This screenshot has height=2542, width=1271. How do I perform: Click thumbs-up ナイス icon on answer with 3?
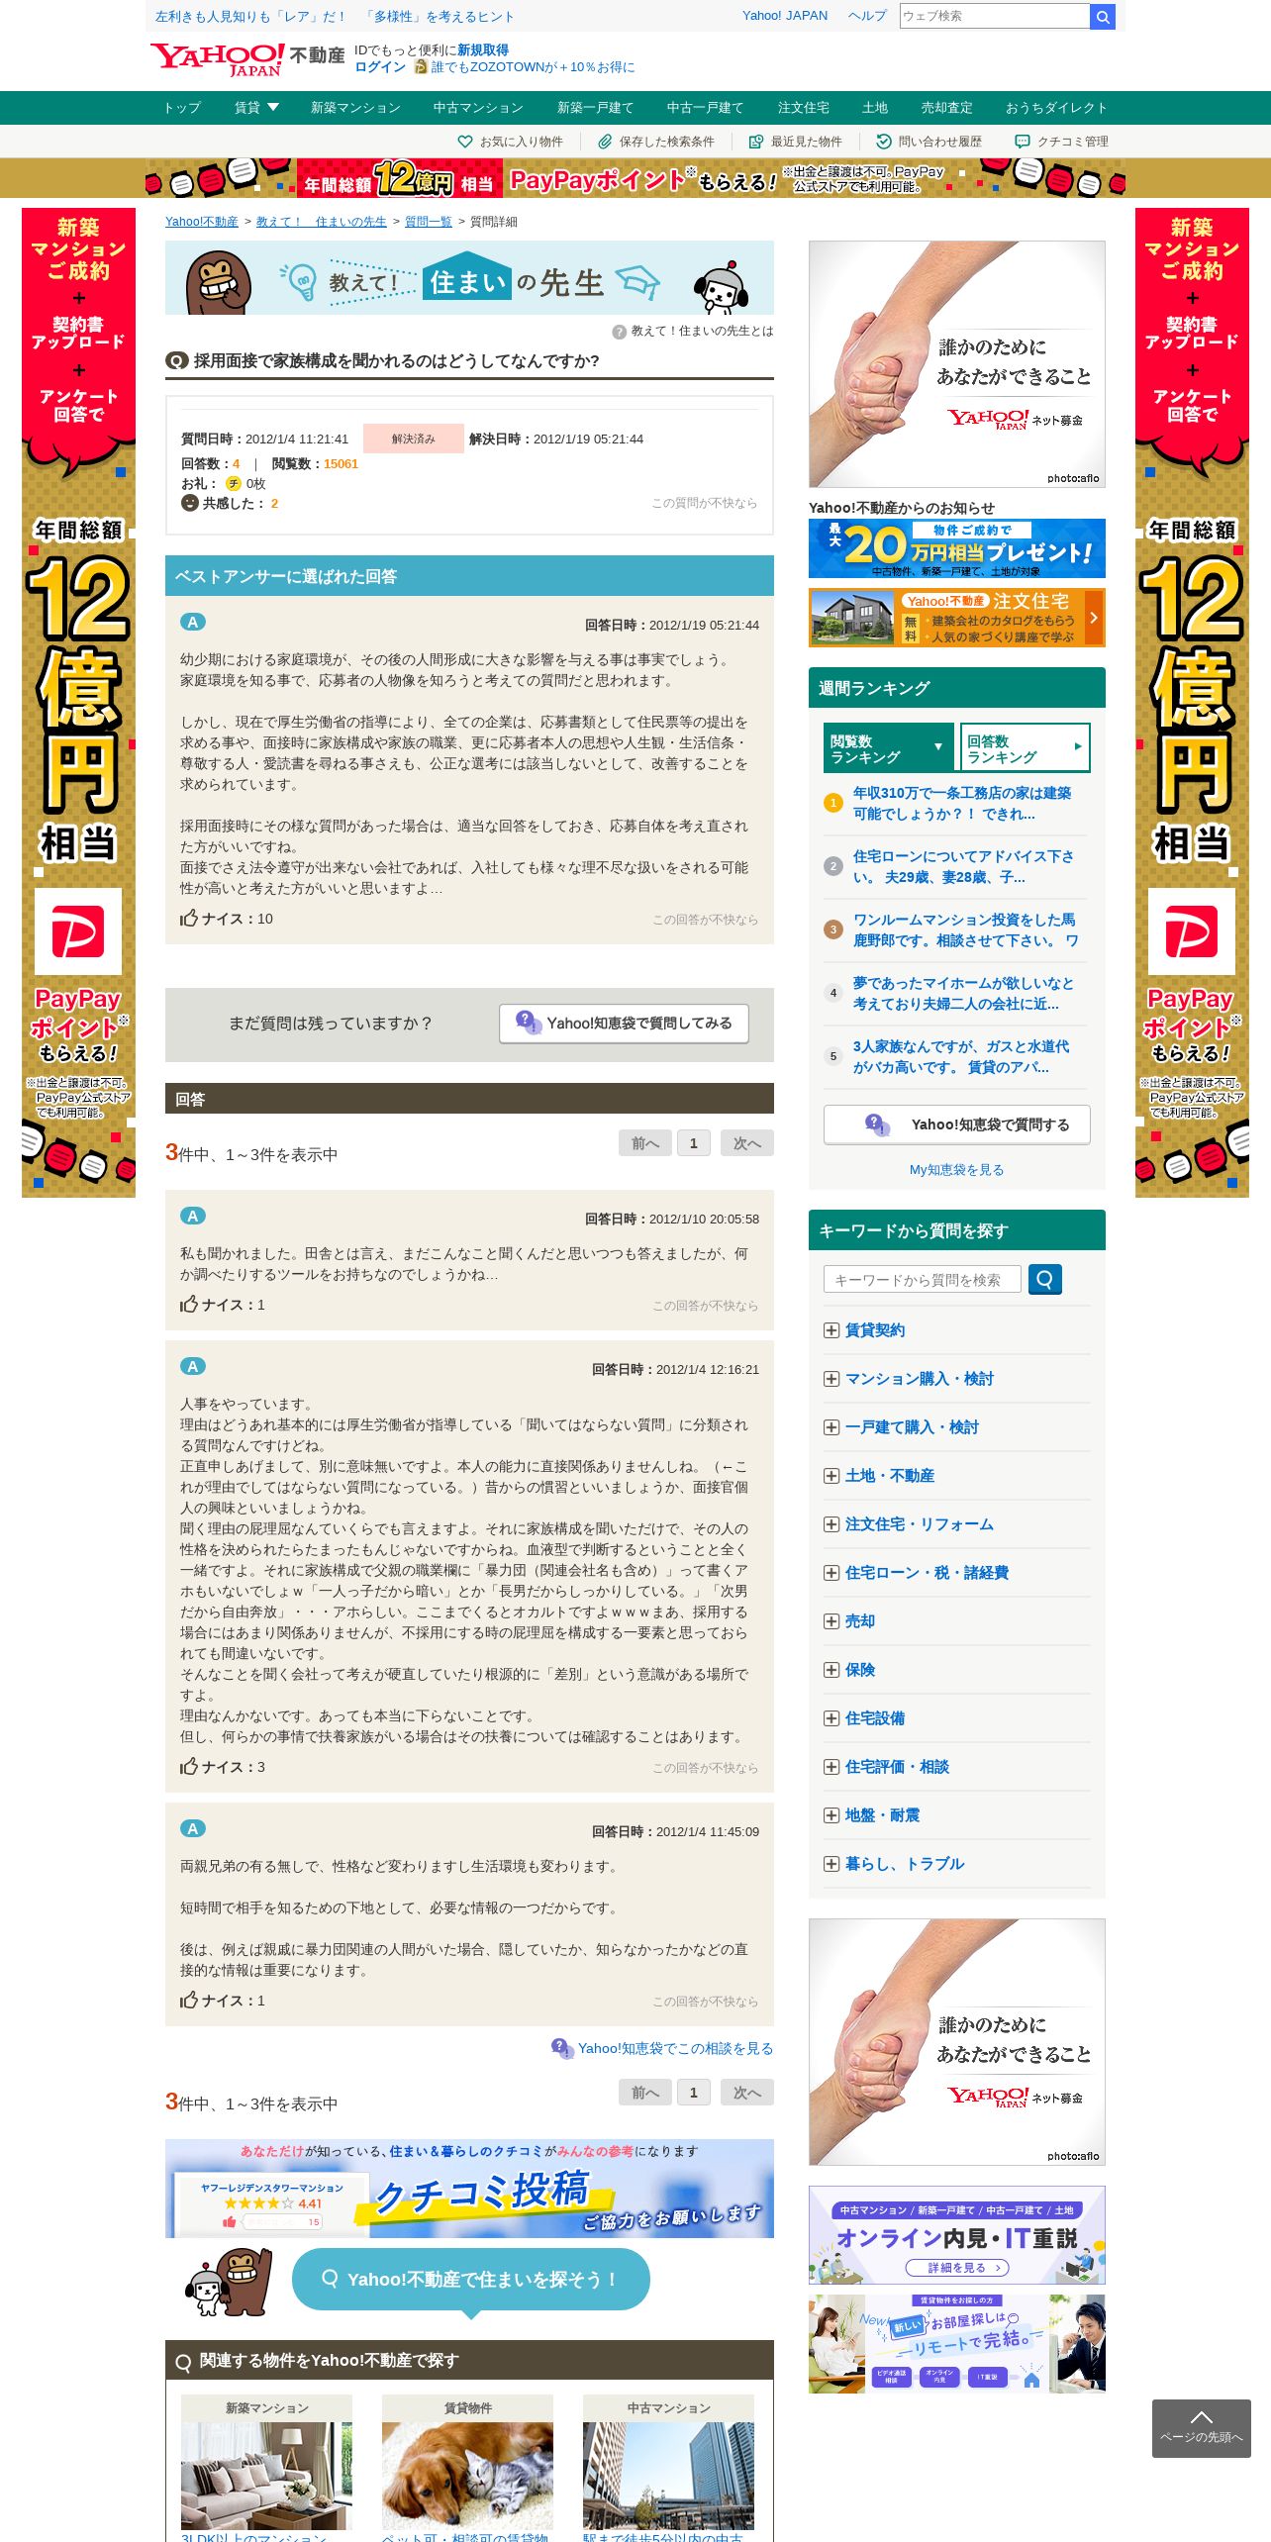(x=189, y=1767)
